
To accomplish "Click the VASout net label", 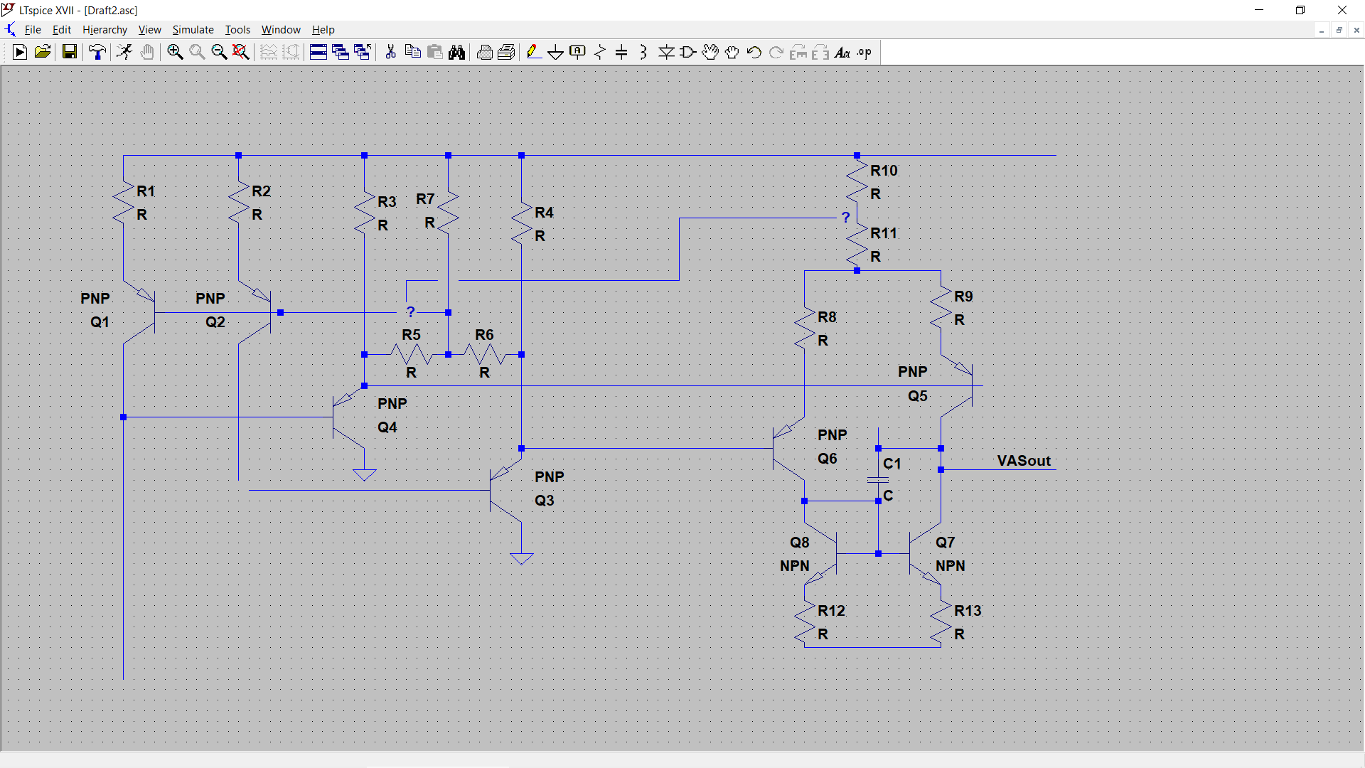I will point(1024,461).
